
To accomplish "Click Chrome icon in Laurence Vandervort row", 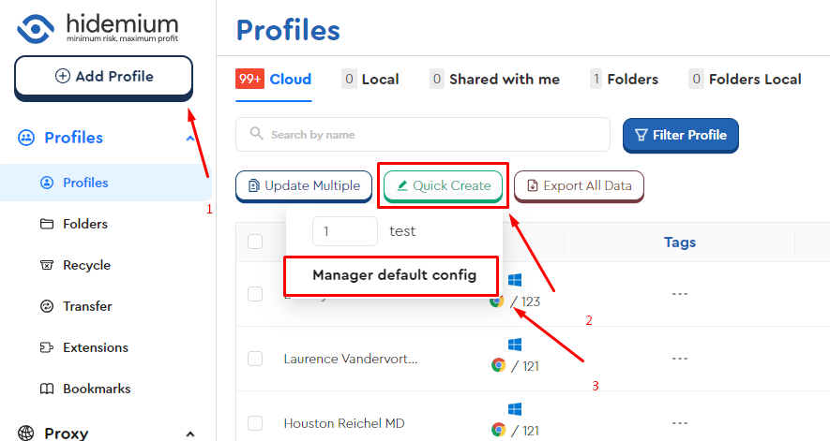I will pyautogui.click(x=498, y=365).
